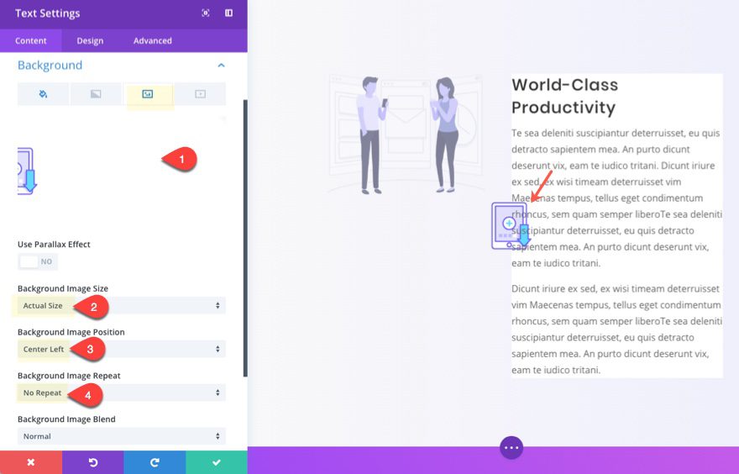Open the Background Image Position dropdown
This screenshot has height=474, width=739.
click(x=122, y=349)
